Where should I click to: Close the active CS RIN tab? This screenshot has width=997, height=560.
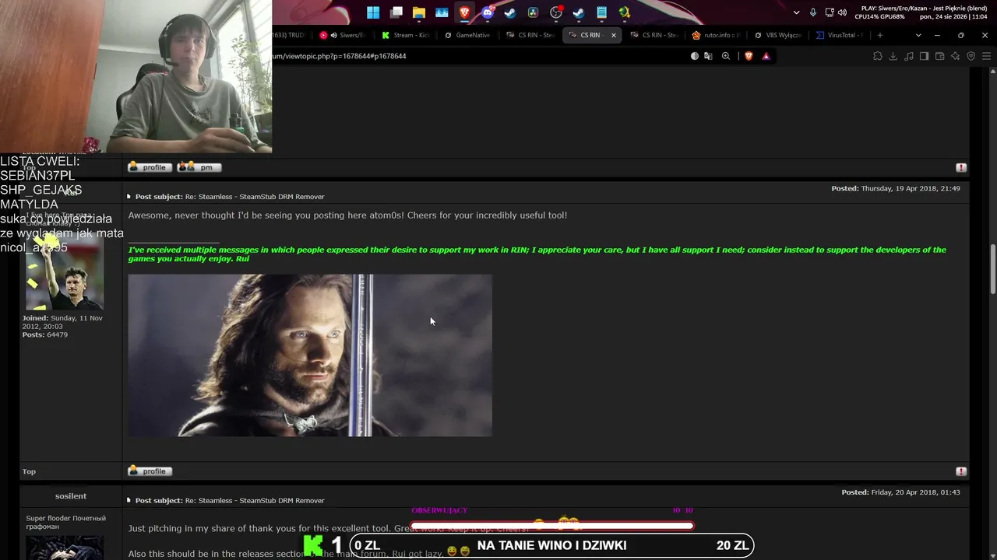[x=614, y=35]
